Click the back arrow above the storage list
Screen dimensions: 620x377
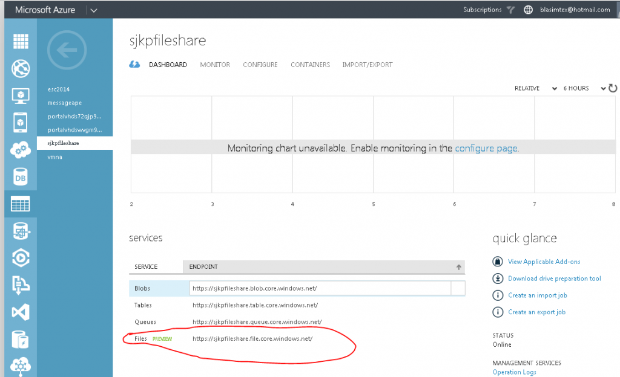(x=67, y=50)
